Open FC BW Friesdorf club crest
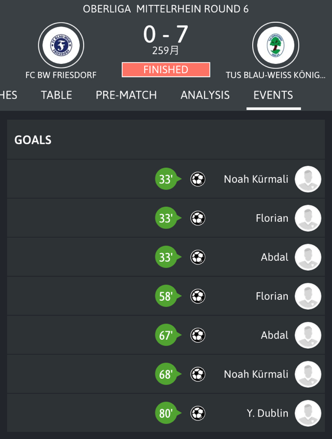 click(x=61, y=45)
